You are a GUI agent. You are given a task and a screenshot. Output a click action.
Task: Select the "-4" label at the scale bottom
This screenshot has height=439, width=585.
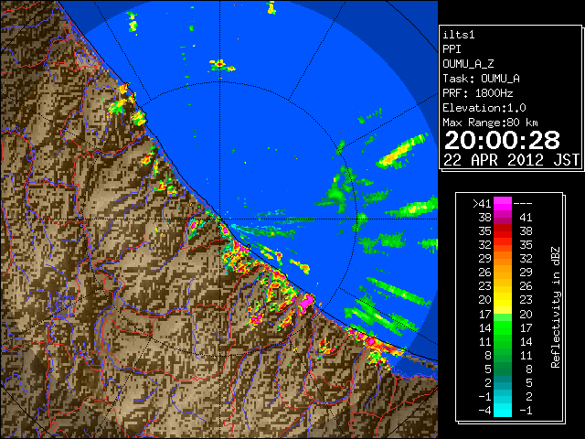coord(484,411)
